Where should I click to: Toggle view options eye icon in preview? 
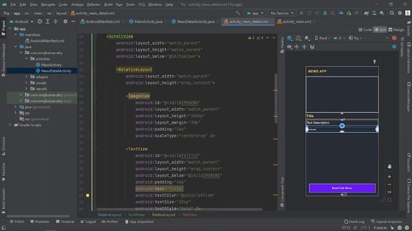tap(289, 47)
